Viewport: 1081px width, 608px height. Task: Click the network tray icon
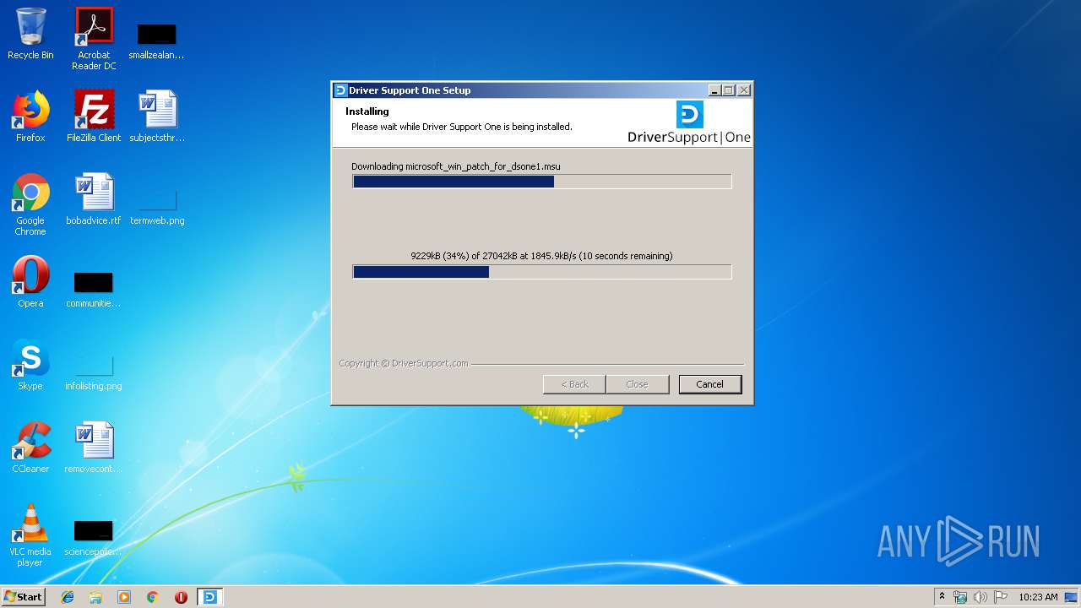pyautogui.click(x=960, y=597)
